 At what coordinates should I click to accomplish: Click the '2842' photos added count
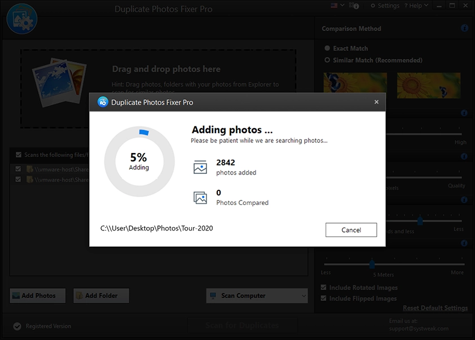[226, 163]
